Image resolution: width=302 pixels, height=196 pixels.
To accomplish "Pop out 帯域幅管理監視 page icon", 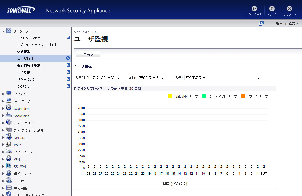I will [68, 65].
